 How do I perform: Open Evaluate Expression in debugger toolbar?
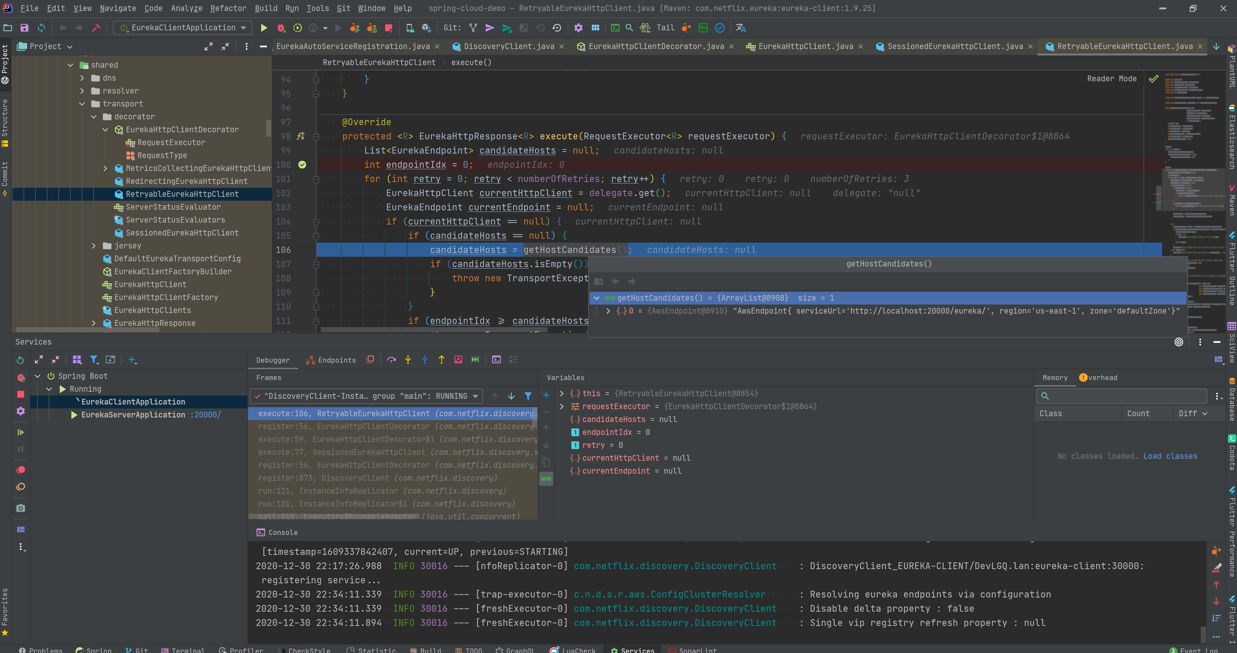pos(496,359)
